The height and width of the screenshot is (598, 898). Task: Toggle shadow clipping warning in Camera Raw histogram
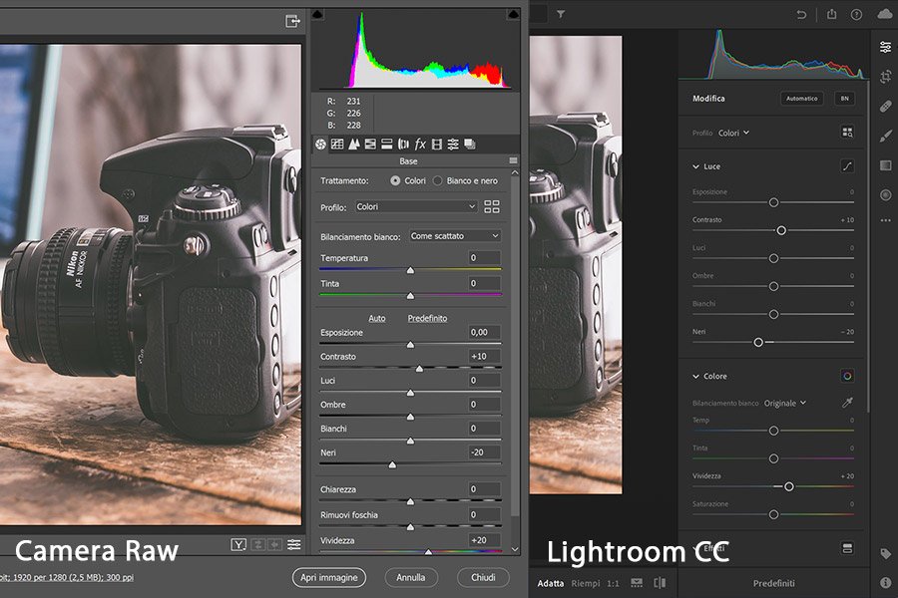[318, 14]
